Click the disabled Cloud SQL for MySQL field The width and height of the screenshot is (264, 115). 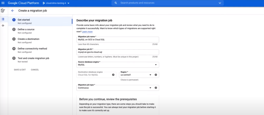(97, 75)
